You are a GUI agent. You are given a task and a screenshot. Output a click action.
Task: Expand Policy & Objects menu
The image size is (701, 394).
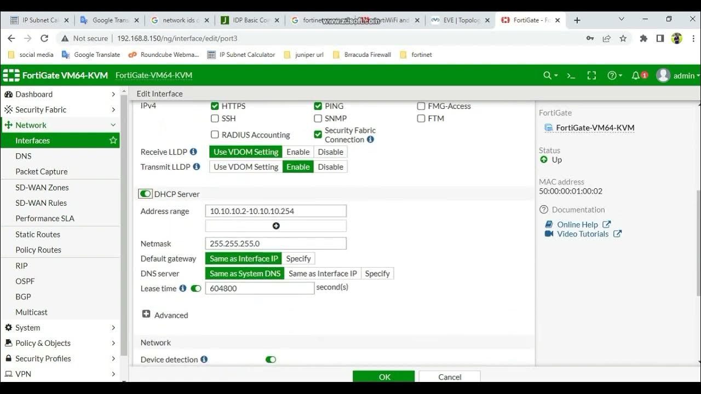(60, 343)
